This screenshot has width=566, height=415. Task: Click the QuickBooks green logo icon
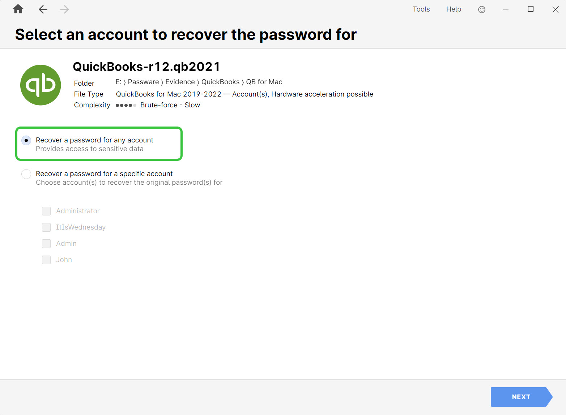point(41,85)
